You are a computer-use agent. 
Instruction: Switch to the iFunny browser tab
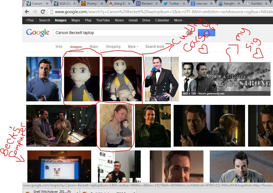click(x=92, y=4)
